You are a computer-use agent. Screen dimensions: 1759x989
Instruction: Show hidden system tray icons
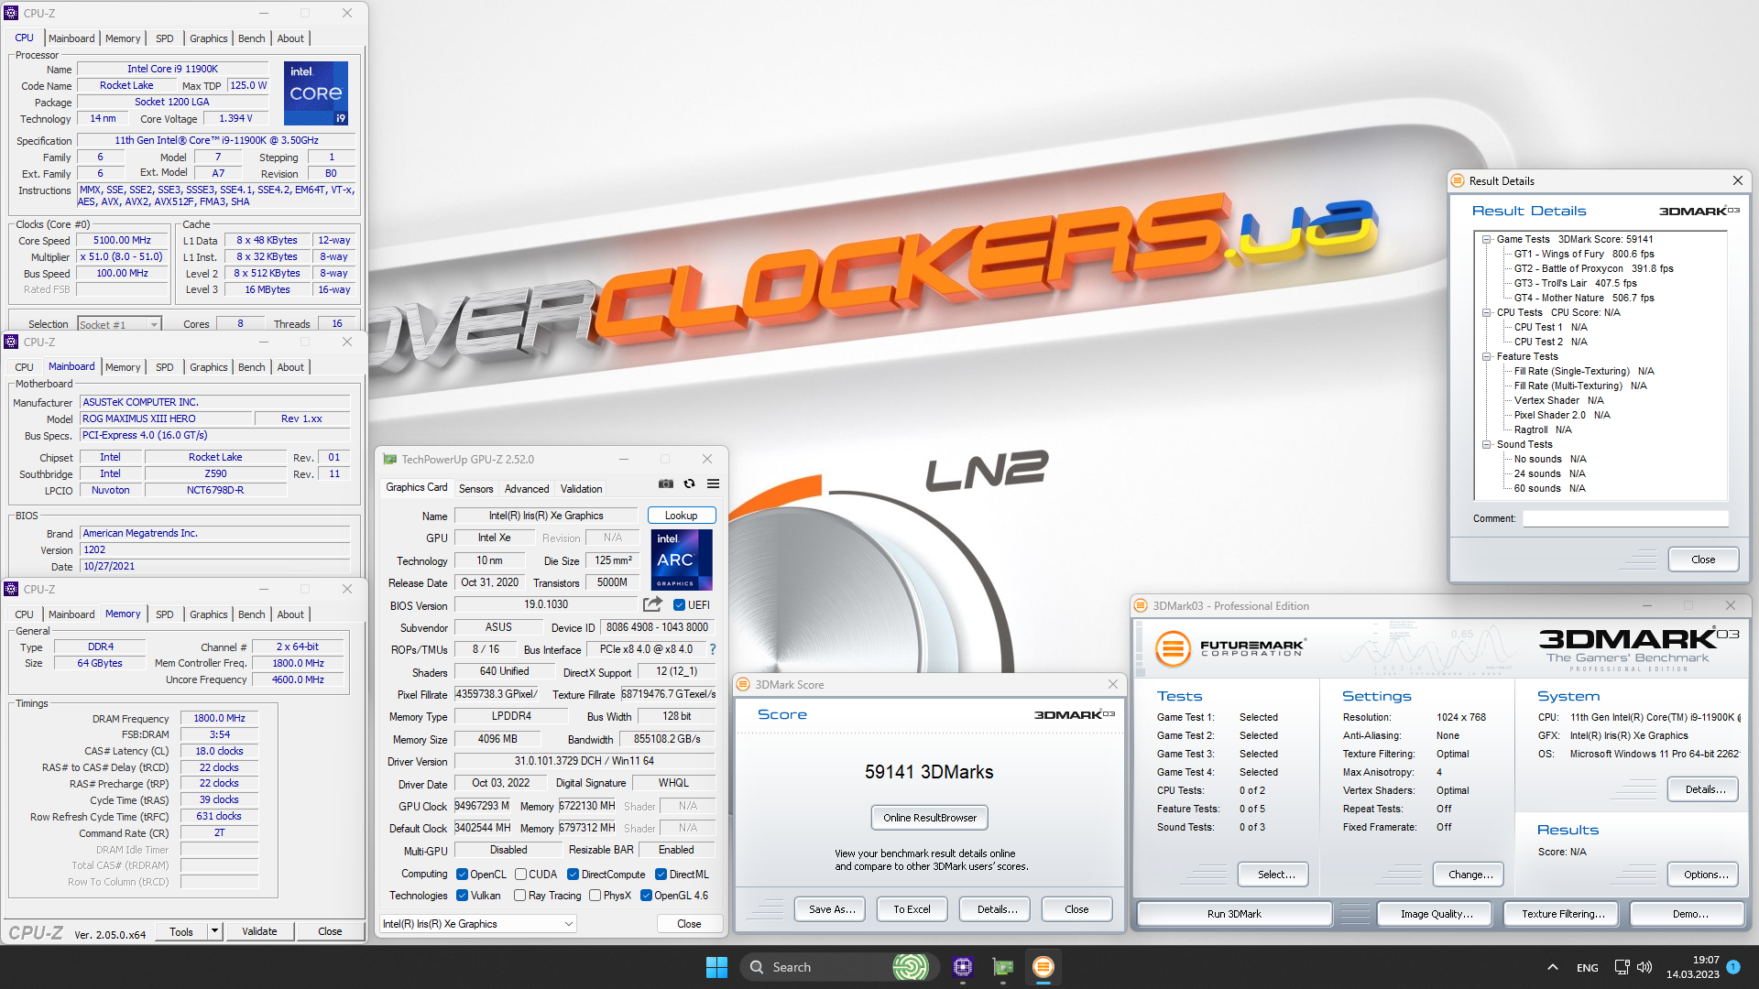point(1552,967)
